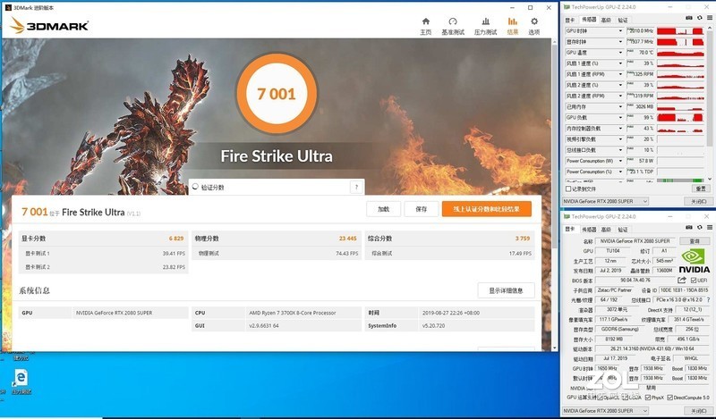Viewport: 716px width, 419px height.
Task: Select the 结果 results section in 3DMark
Action: [x=512, y=26]
